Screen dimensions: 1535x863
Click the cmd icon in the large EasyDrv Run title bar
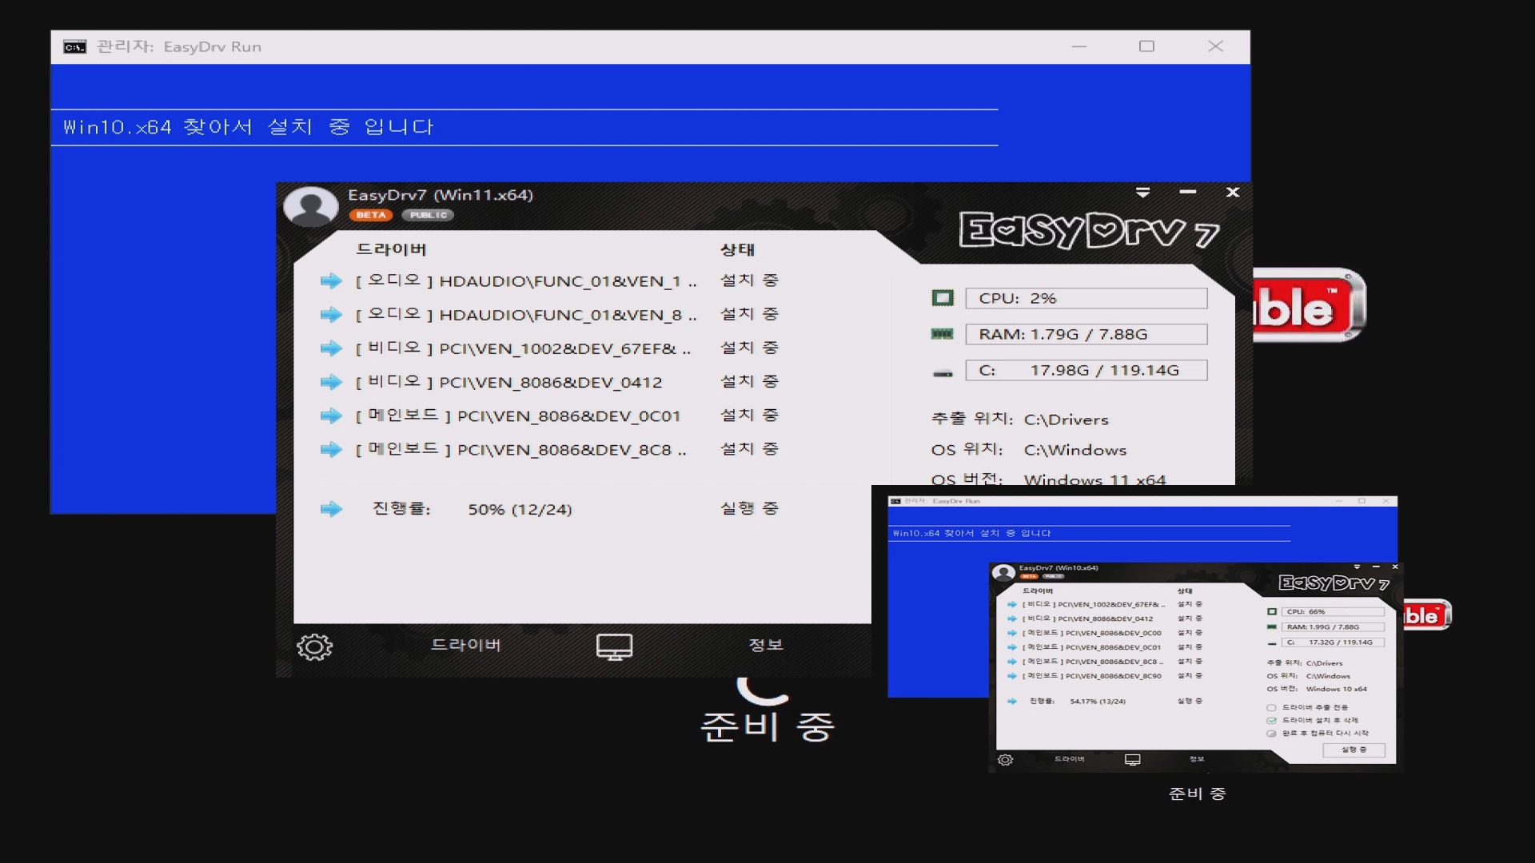[74, 47]
